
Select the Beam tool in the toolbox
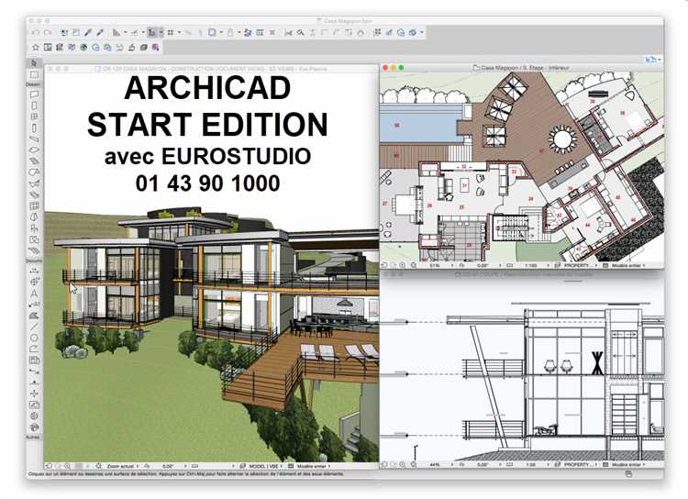pyautogui.click(x=34, y=139)
